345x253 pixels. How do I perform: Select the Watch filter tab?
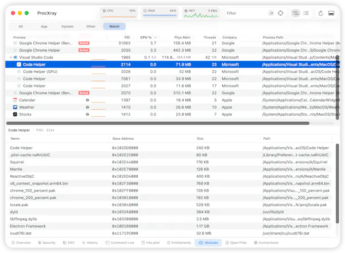point(114,26)
